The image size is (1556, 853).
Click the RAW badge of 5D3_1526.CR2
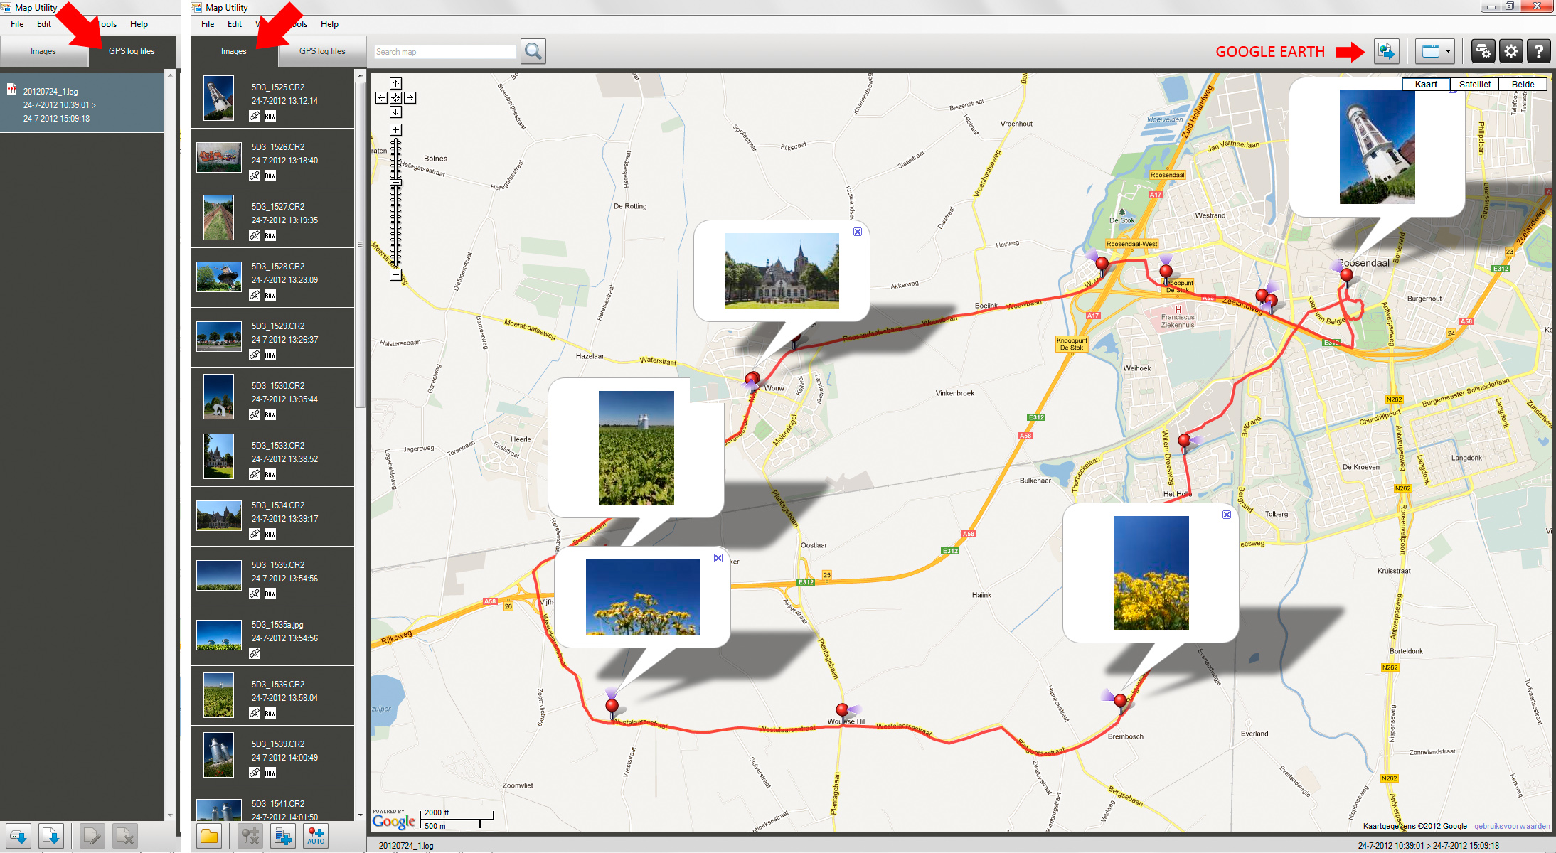click(x=270, y=176)
